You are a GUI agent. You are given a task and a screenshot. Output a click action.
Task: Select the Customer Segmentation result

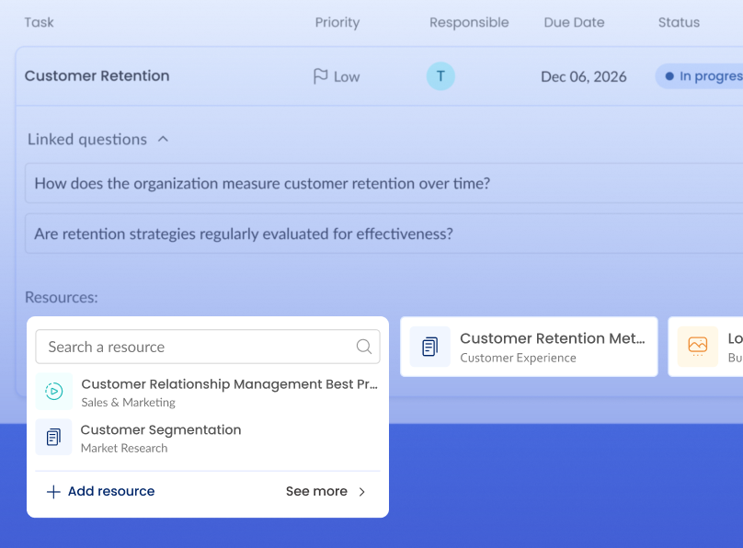click(208, 437)
